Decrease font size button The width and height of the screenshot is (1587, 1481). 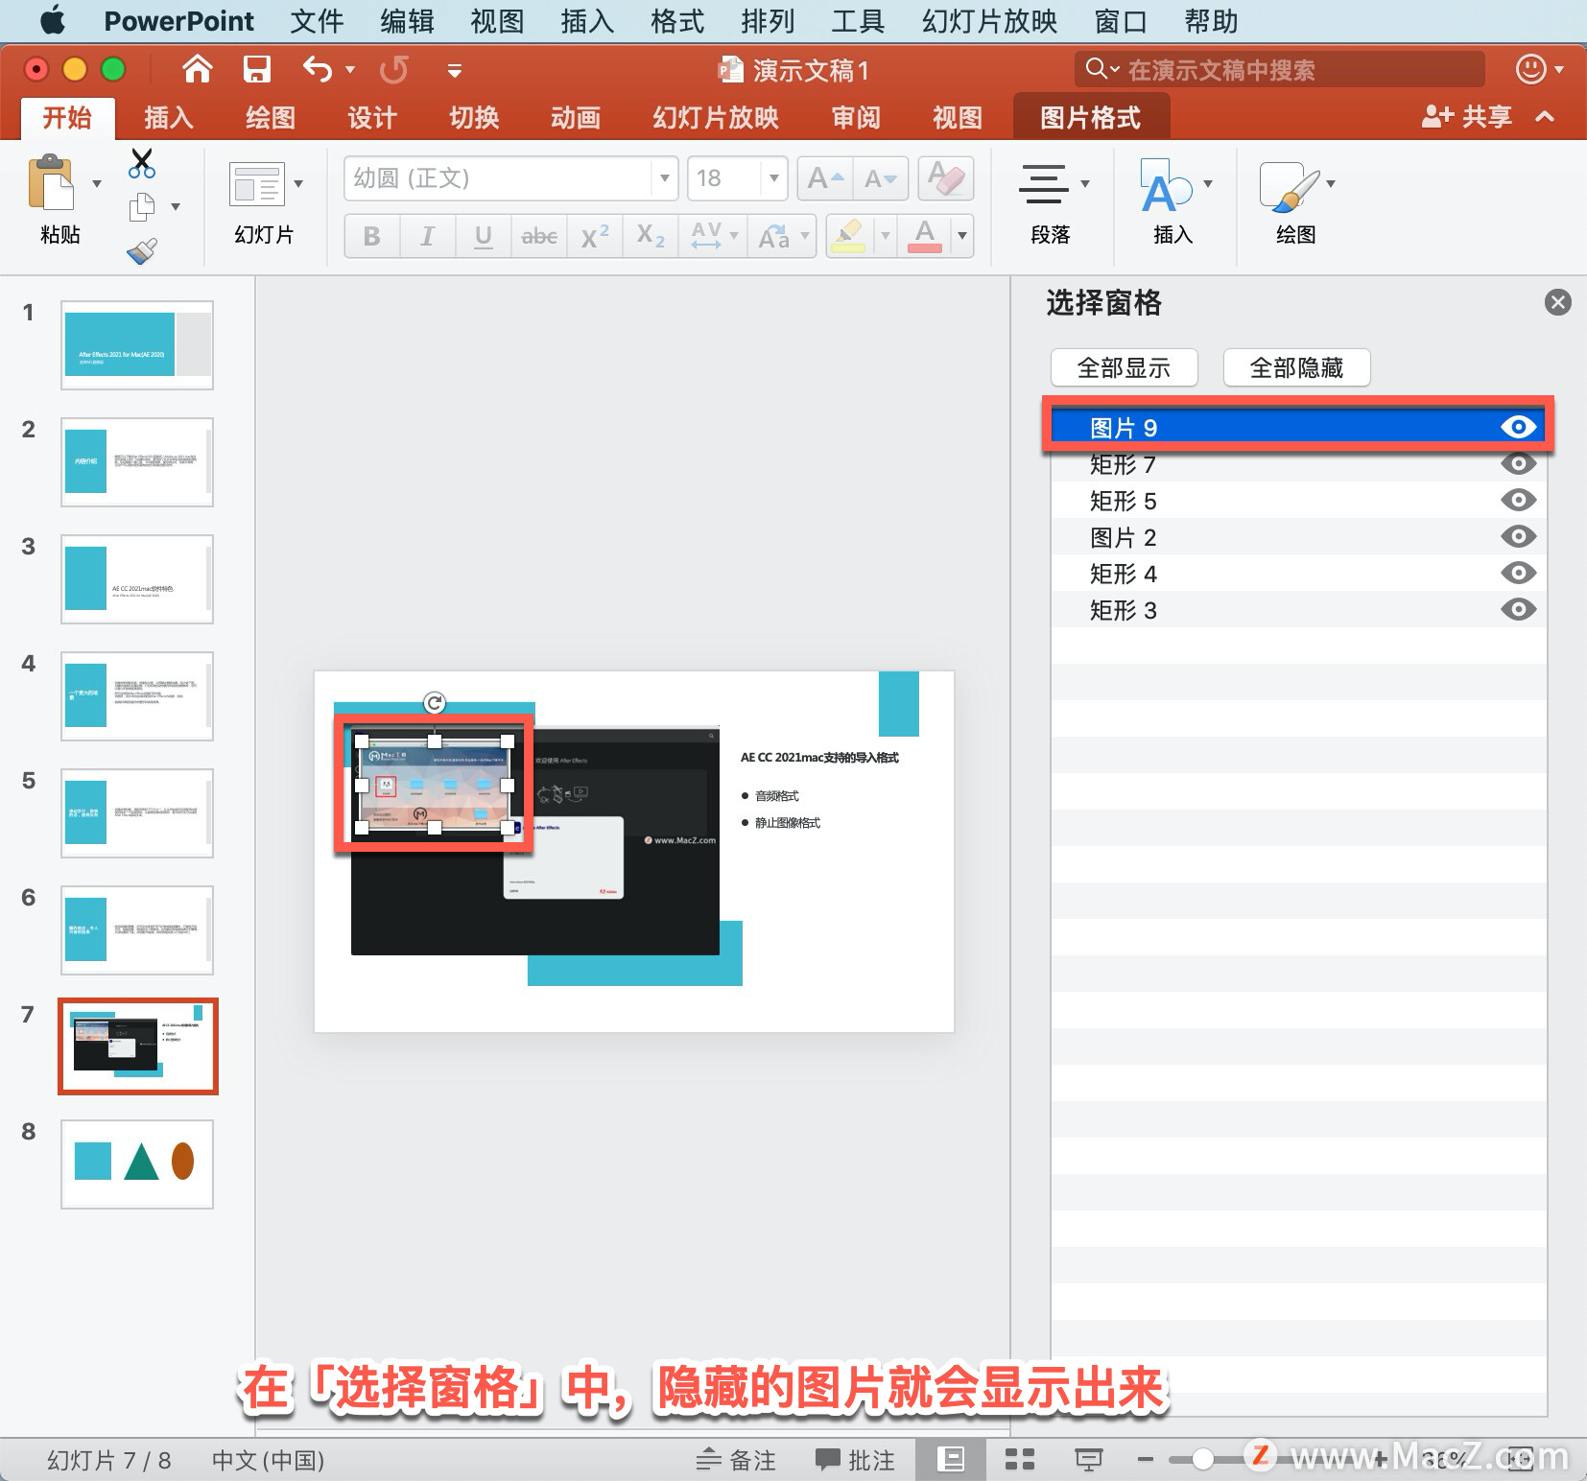click(x=881, y=178)
